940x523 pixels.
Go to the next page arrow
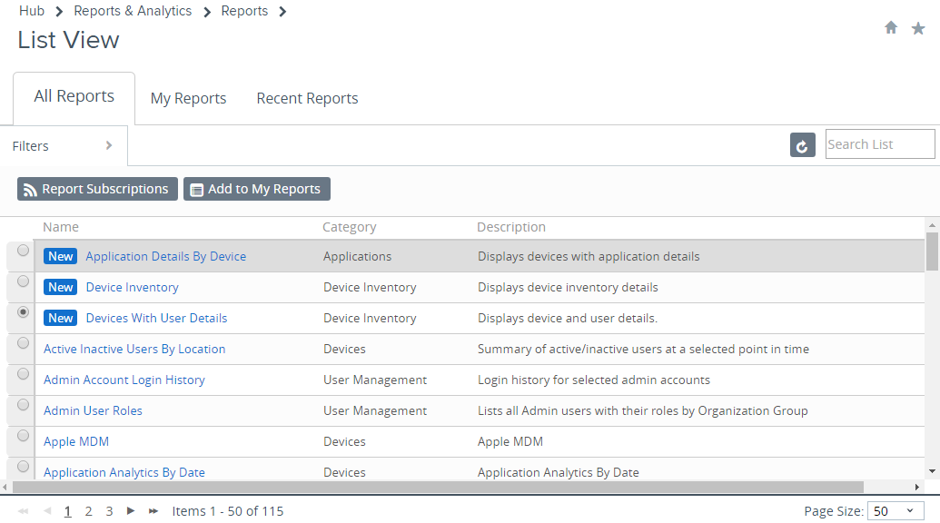point(130,511)
